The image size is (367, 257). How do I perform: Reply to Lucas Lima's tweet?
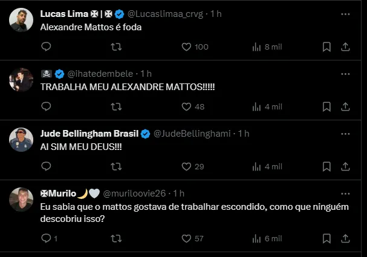[x=46, y=47]
